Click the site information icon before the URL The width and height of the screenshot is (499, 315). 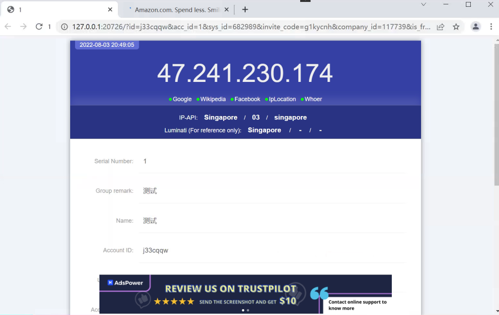pyautogui.click(x=64, y=27)
